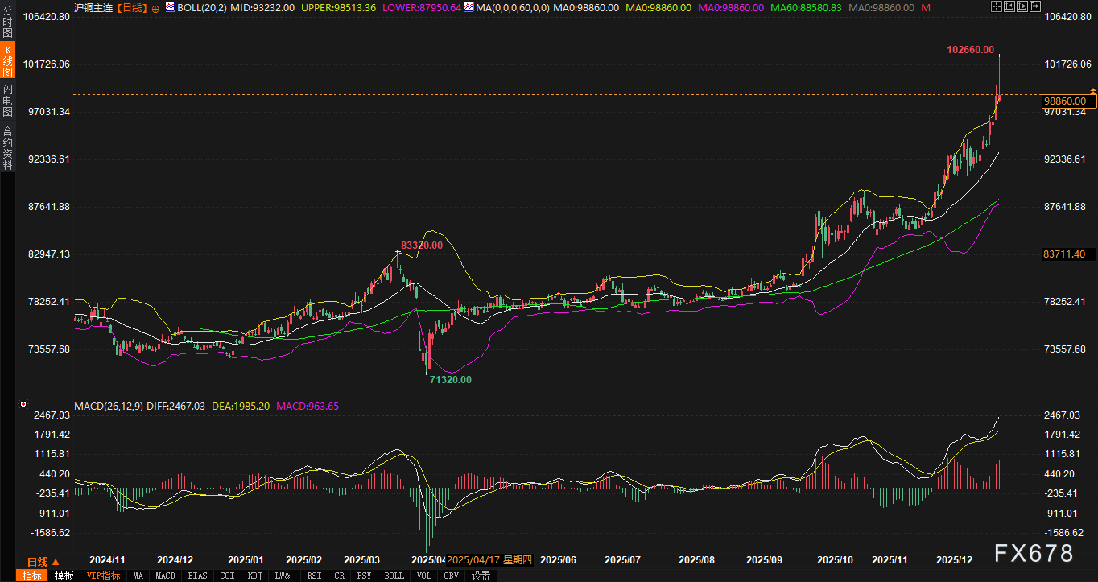Image resolution: width=1098 pixels, height=582 pixels.
Task: Click the crosshair tool icon at top right
Action: [996, 6]
